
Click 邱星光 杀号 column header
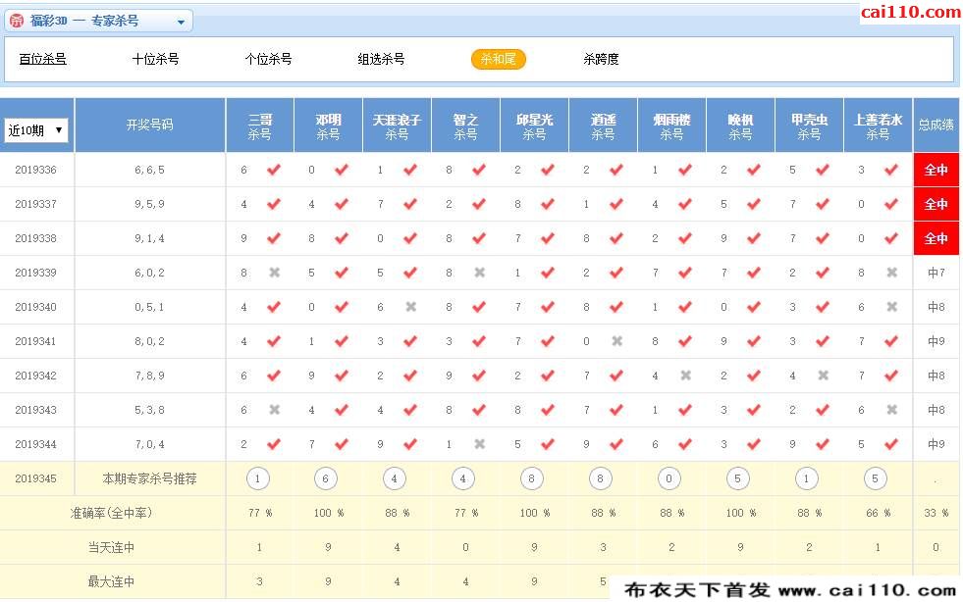[535, 126]
